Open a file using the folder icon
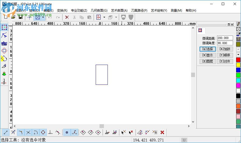241x143 pixels. 13,17
